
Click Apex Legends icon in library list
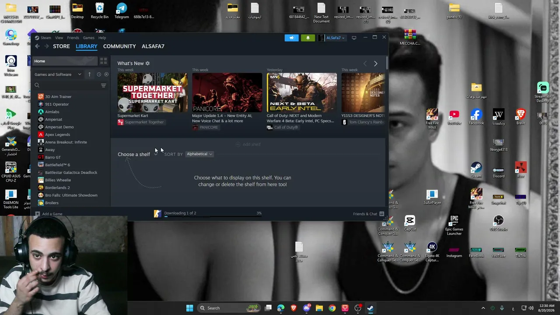tap(41, 135)
